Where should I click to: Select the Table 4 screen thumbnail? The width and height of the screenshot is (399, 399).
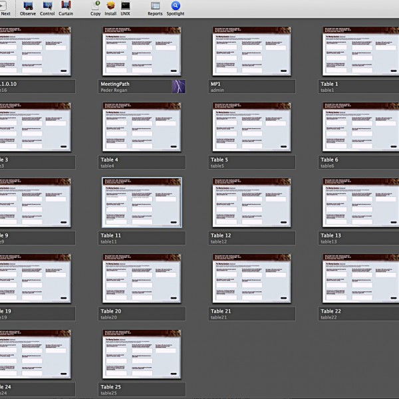tap(142, 127)
